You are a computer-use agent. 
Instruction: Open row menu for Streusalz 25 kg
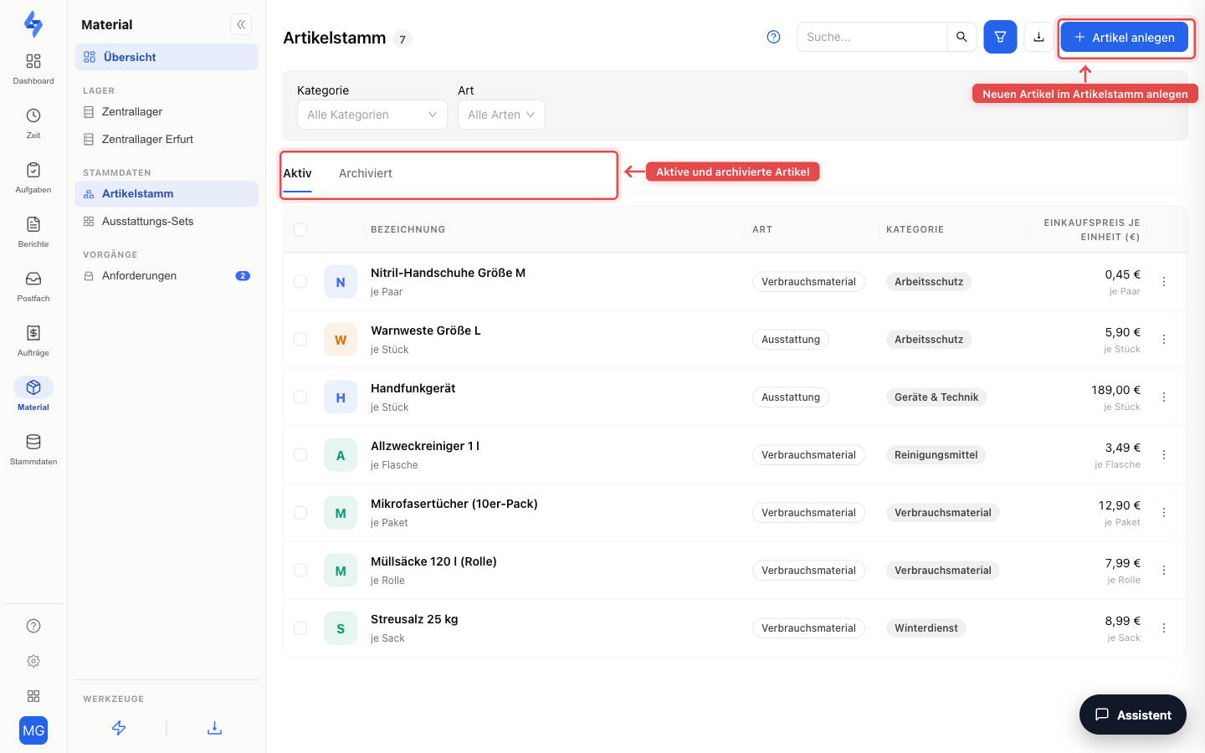[x=1164, y=628]
